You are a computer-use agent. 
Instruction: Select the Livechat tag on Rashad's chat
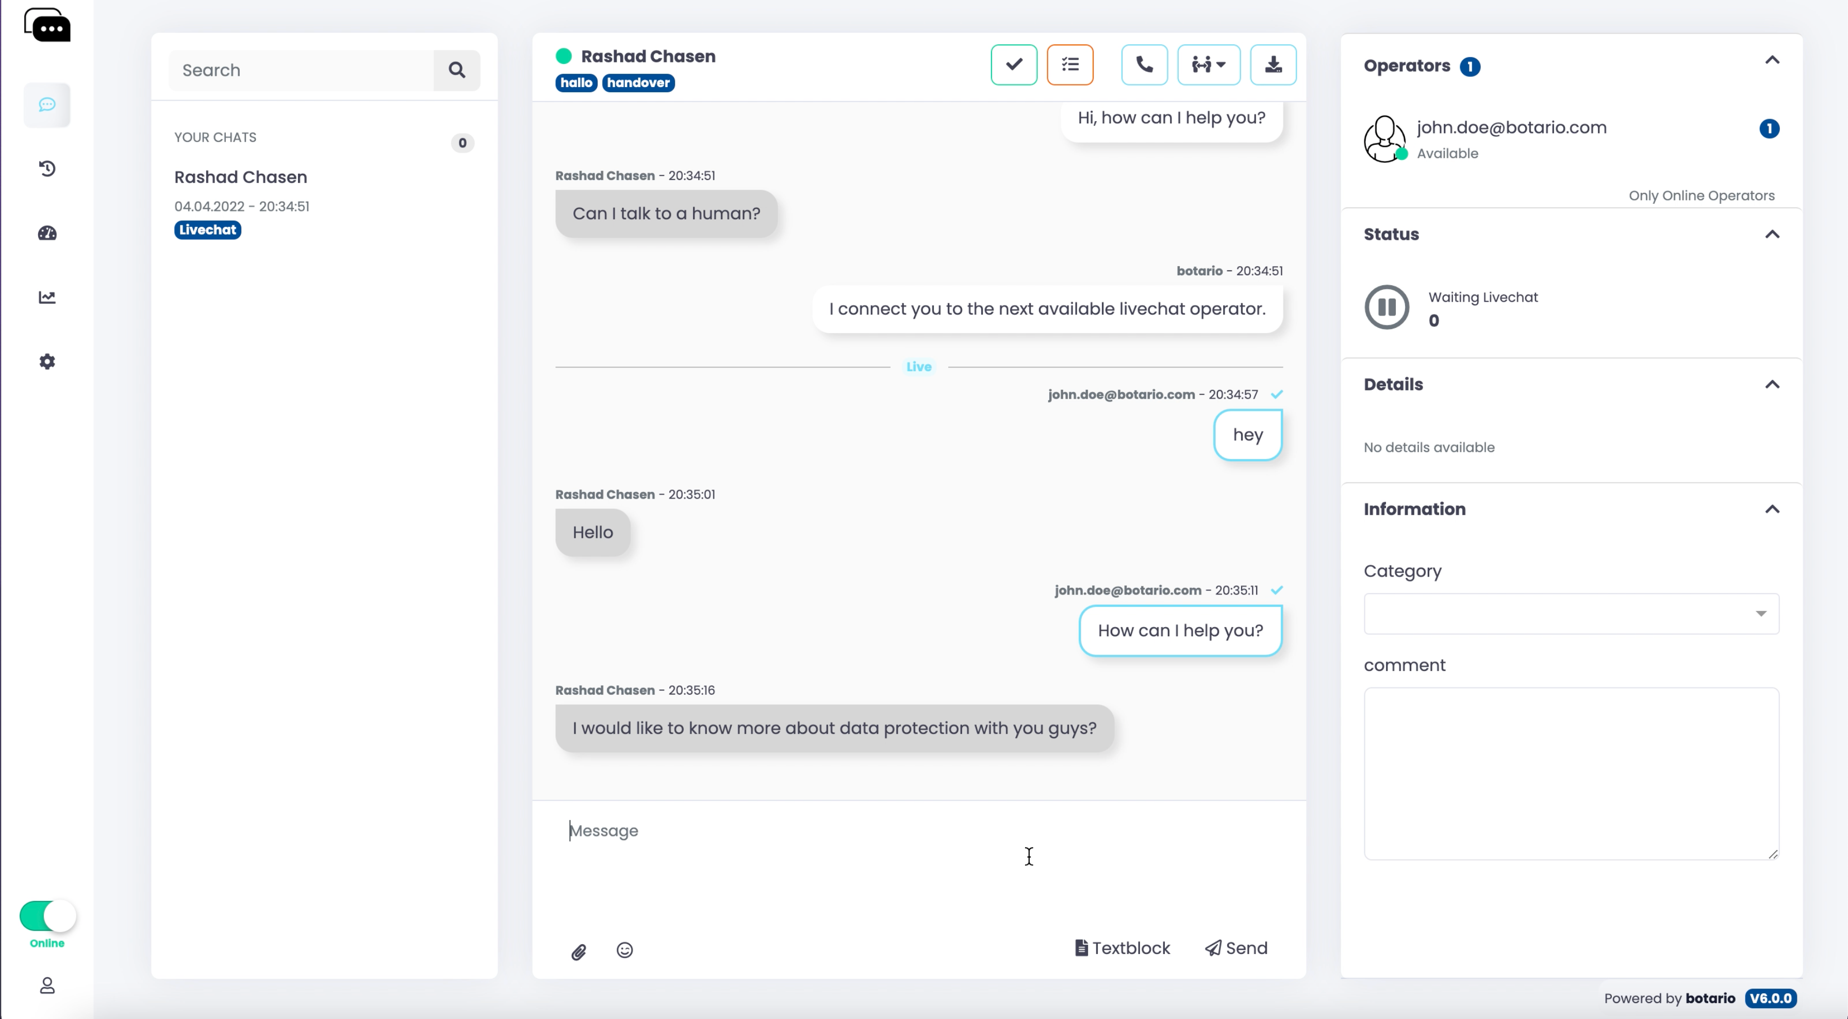tap(207, 229)
